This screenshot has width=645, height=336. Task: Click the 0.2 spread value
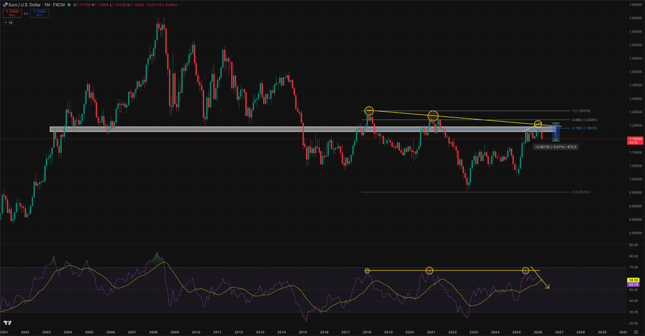coord(26,13)
